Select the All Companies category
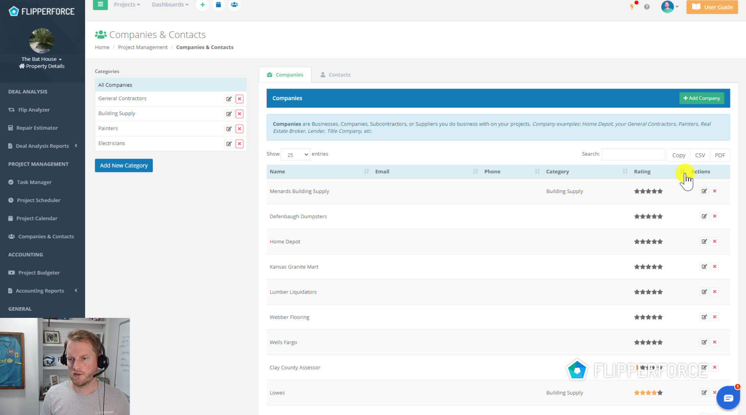The width and height of the screenshot is (746, 415). click(x=171, y=85)
